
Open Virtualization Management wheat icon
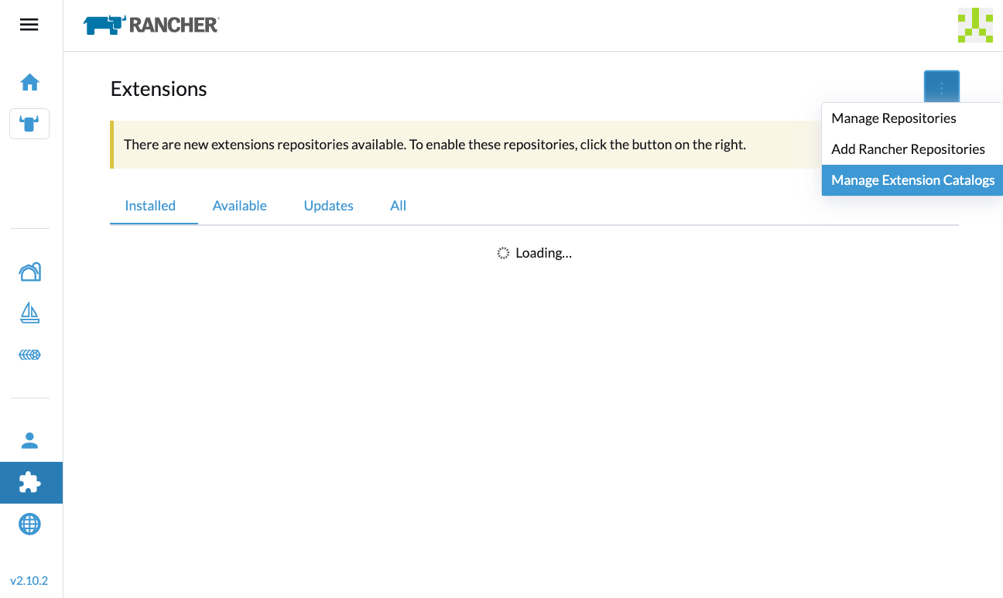pyautogui.click(x=29, y=354)
